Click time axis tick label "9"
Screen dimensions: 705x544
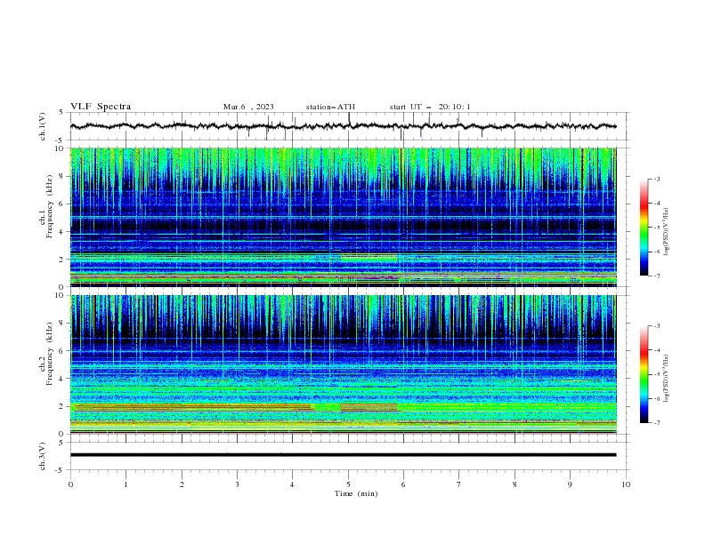570,484
